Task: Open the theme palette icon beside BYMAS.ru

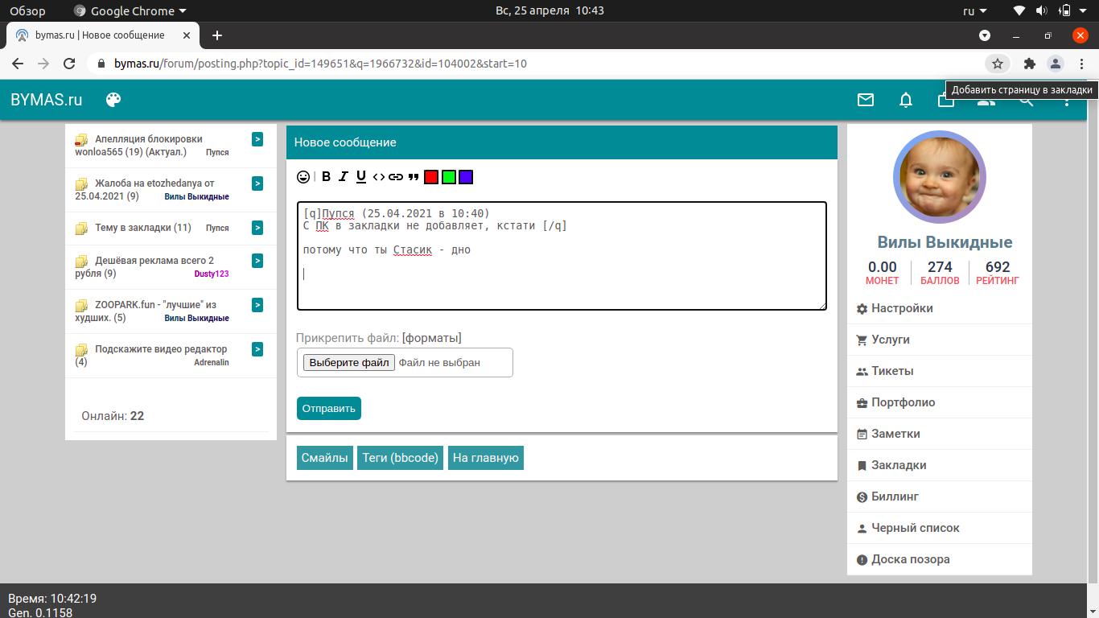Action: coord(113,100)
